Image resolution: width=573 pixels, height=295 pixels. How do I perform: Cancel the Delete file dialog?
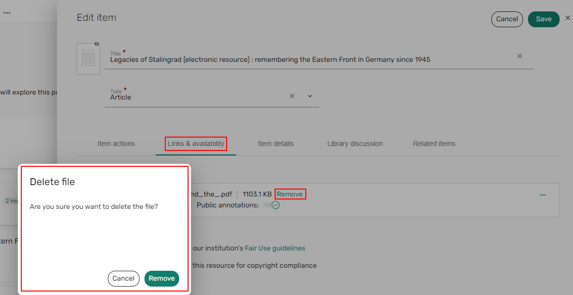coord(123,279)
